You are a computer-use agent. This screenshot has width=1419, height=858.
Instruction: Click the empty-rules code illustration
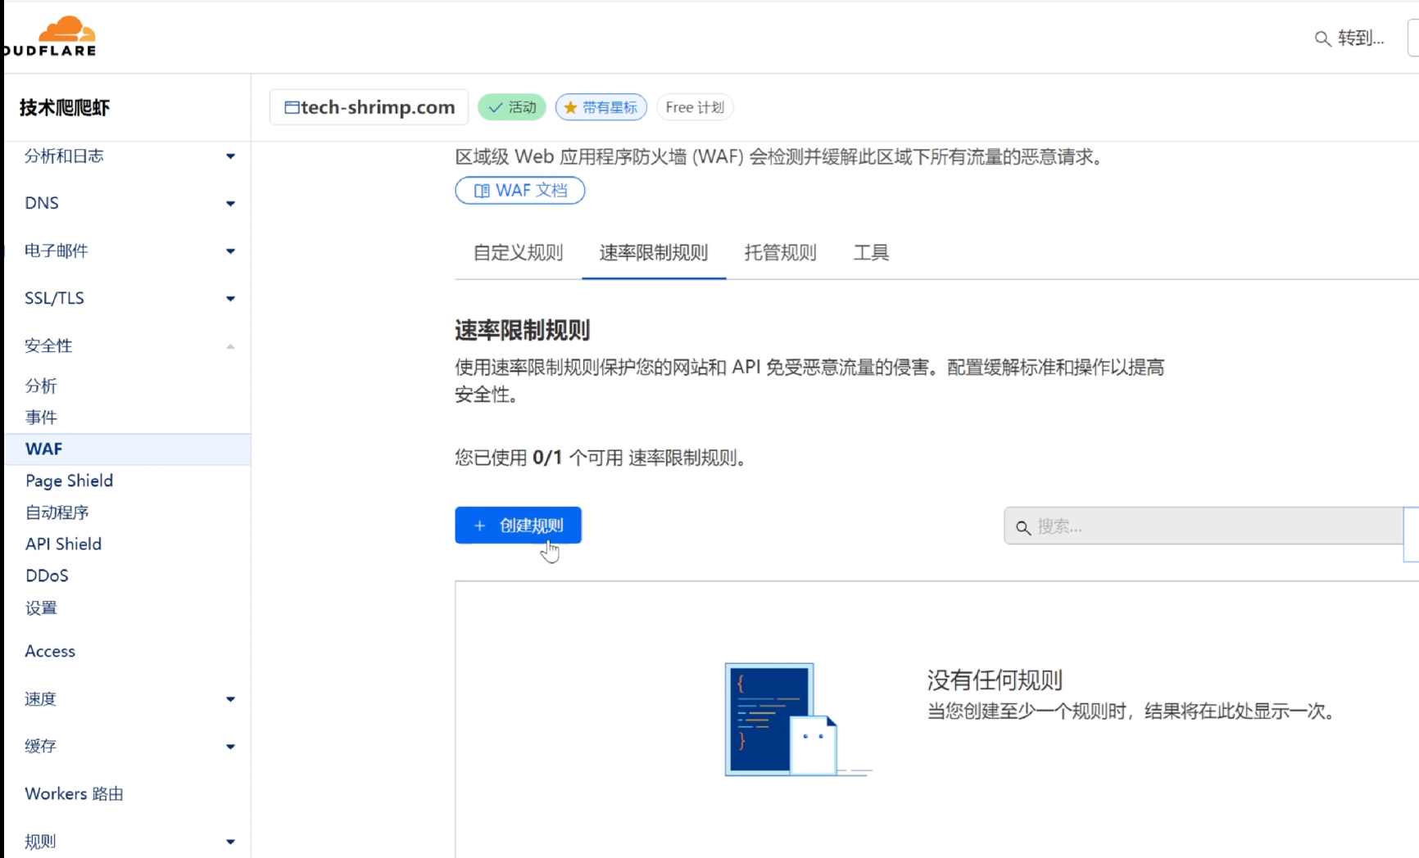[x=797, y=720]
